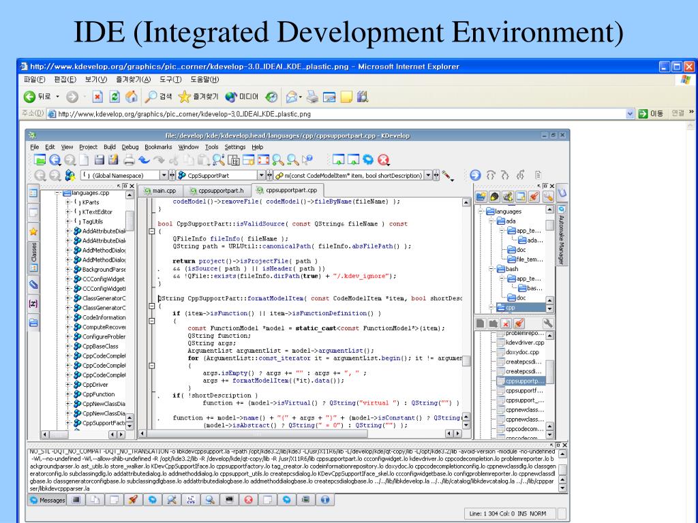Viewport: 698px width, 523px height.
Task: Click the blue debug Run arrow icon
Action: pos(475,176)
